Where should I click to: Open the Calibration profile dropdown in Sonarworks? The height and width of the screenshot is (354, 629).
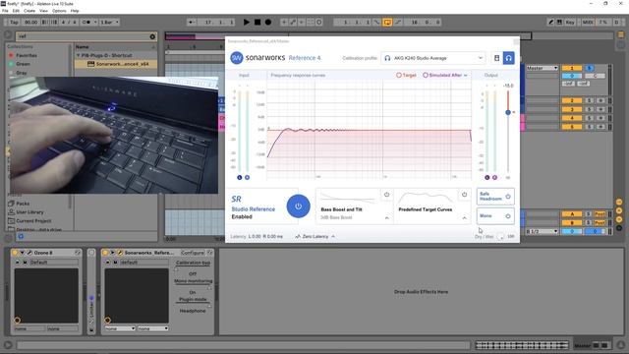pos(433,58)
